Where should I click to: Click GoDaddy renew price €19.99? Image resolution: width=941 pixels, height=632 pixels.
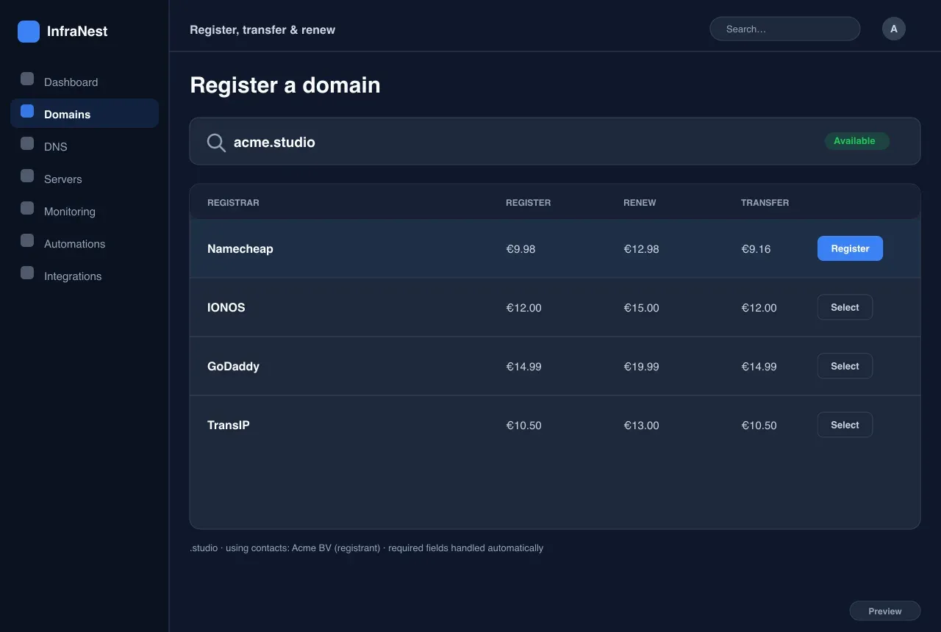click(641, 367)
